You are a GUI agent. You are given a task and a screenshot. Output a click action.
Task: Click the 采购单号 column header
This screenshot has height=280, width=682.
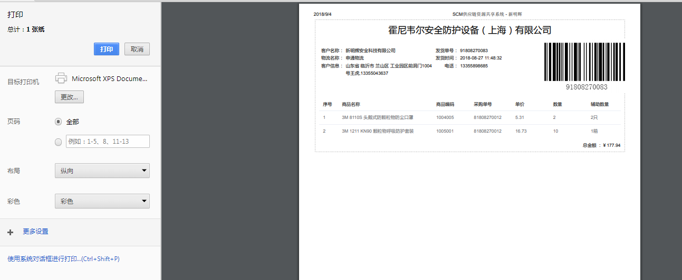pyautogui.click(x=483, y=104)
